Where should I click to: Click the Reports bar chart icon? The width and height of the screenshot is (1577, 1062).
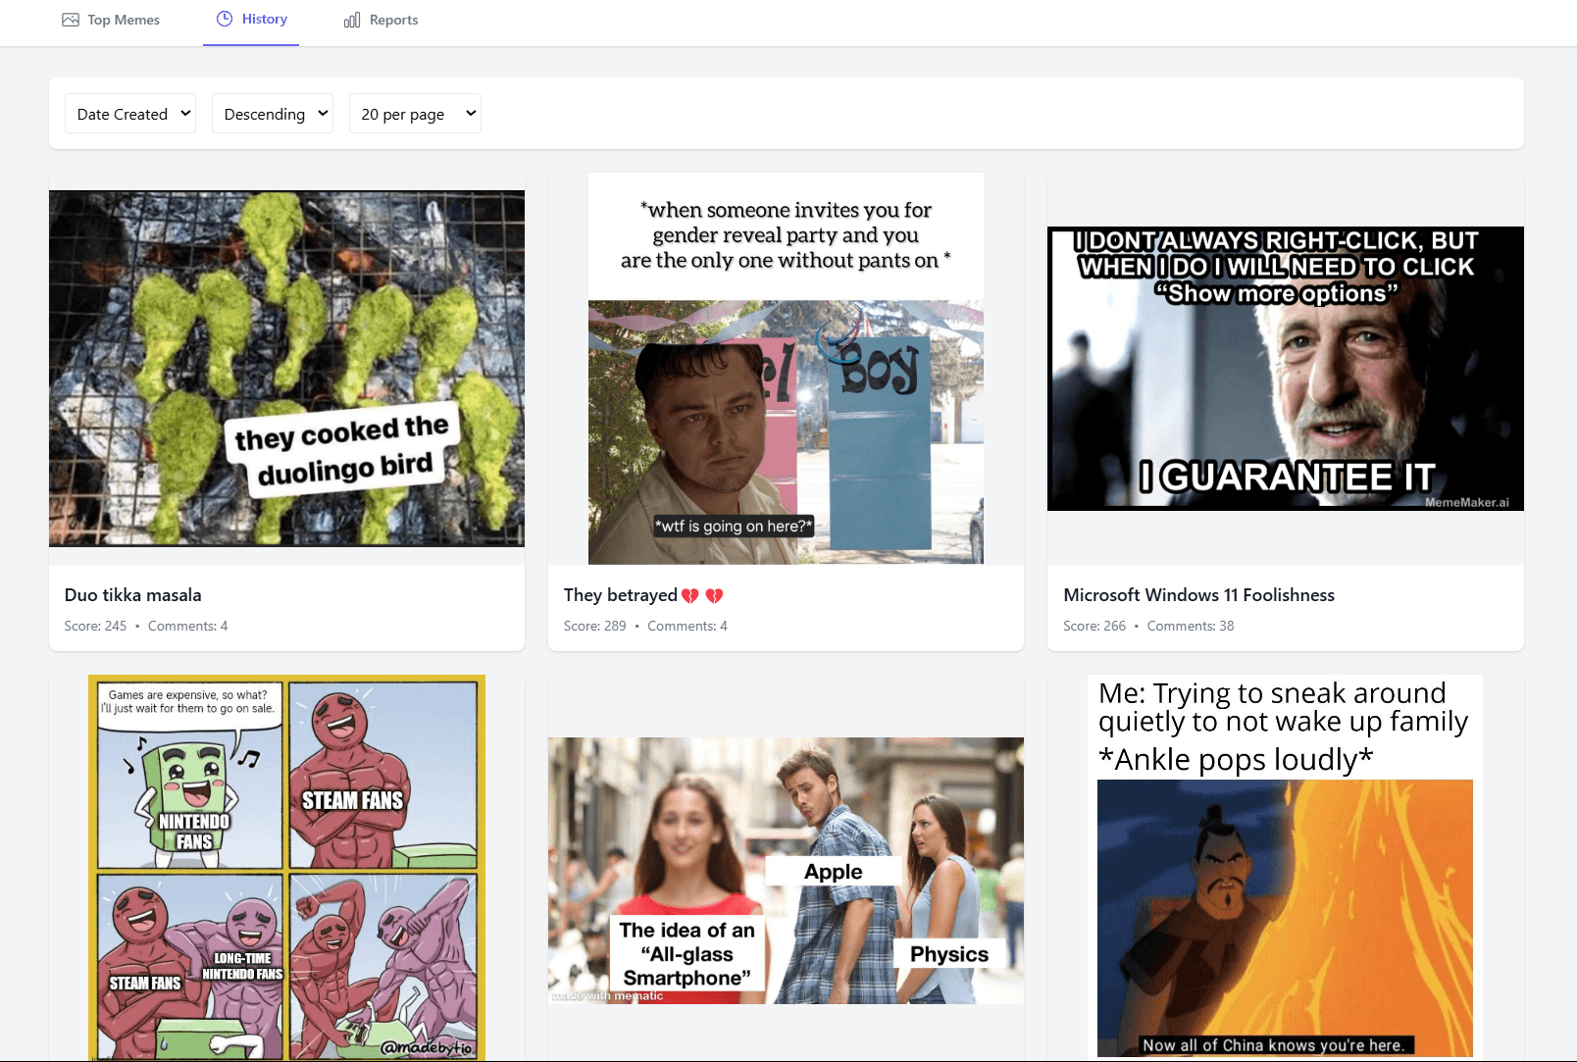pos(352,20)
